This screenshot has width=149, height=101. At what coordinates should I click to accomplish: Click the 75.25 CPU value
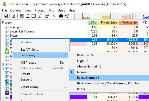click(x=93, y=31)
